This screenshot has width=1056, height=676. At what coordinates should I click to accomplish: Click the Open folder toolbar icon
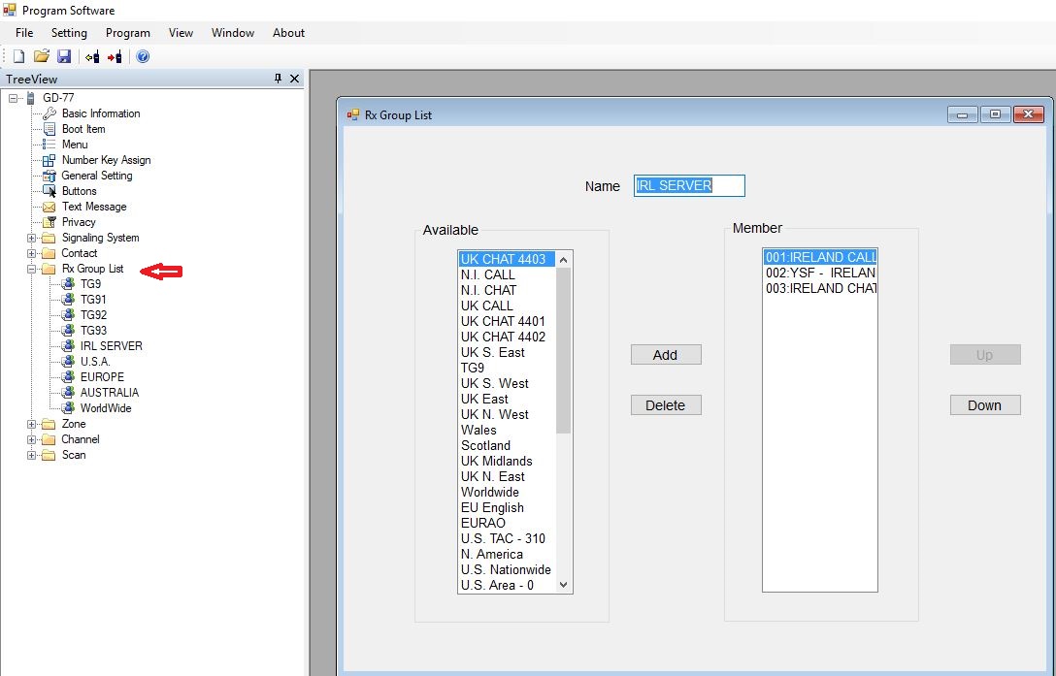point(42,56)
